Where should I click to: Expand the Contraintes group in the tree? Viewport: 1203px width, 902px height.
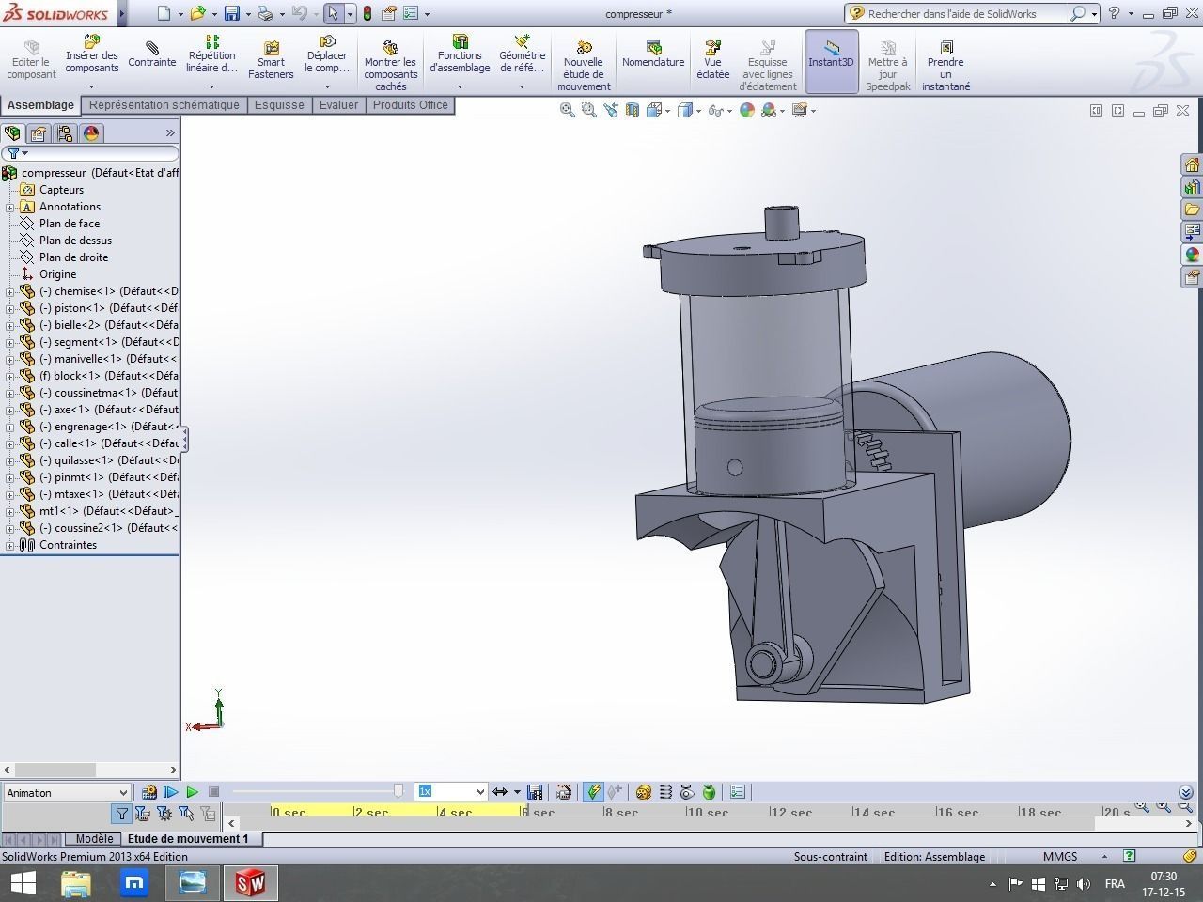coord(12,545)
